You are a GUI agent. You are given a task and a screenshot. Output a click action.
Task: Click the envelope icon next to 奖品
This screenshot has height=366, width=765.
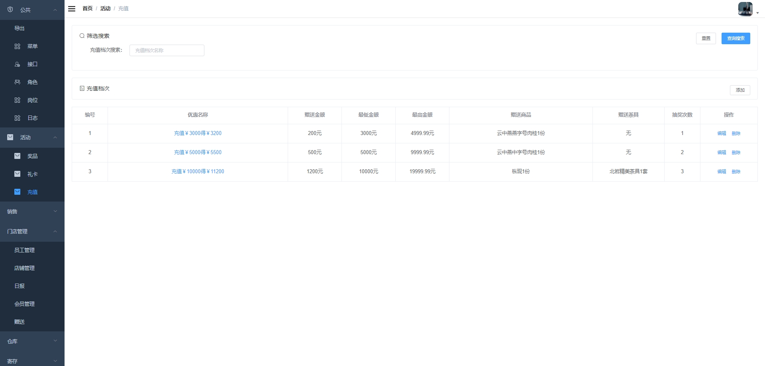(x=17, y=156)
